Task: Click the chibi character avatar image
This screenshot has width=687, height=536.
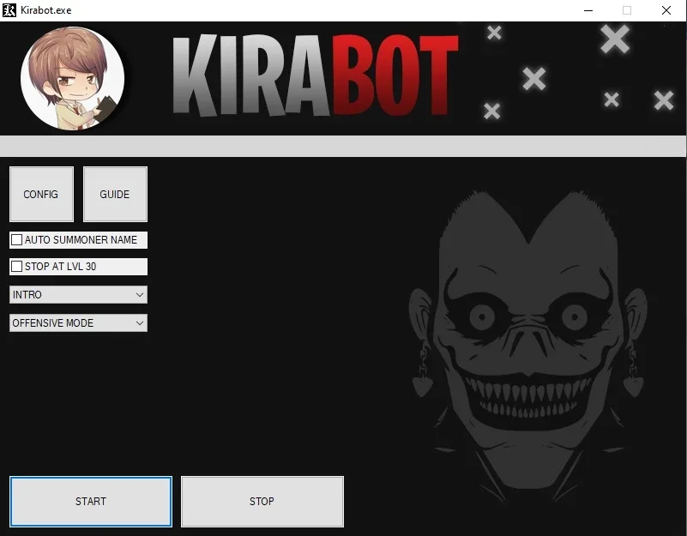Action: click(x=72, y=78)
